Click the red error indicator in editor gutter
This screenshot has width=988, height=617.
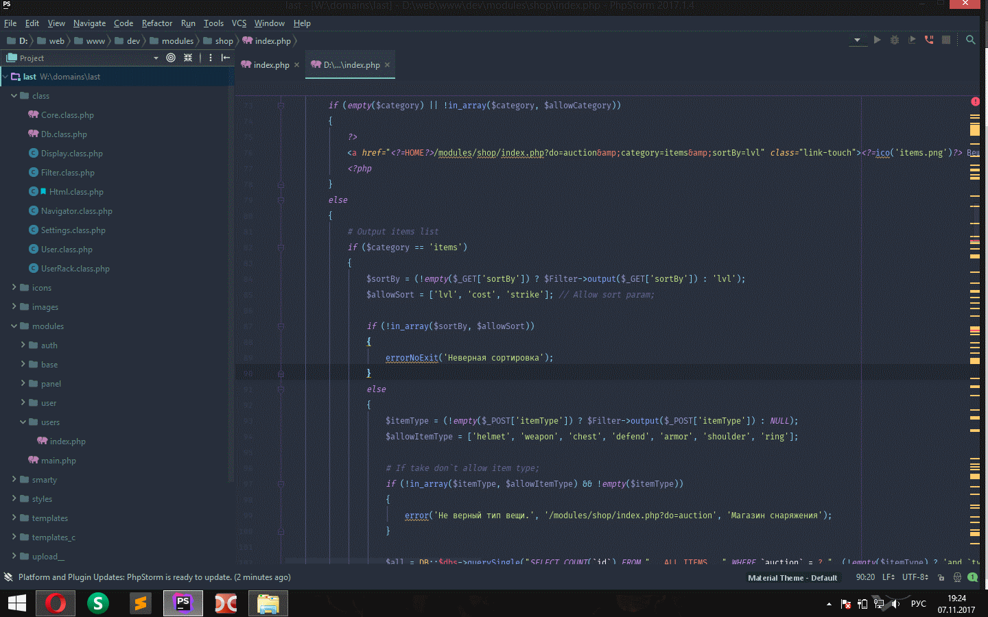975,101
